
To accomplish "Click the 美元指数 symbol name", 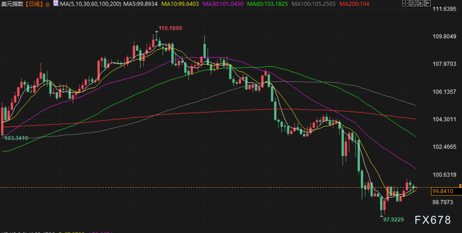I will point(12,4).
